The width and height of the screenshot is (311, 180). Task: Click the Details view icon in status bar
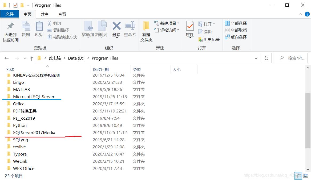coord(298,176)
